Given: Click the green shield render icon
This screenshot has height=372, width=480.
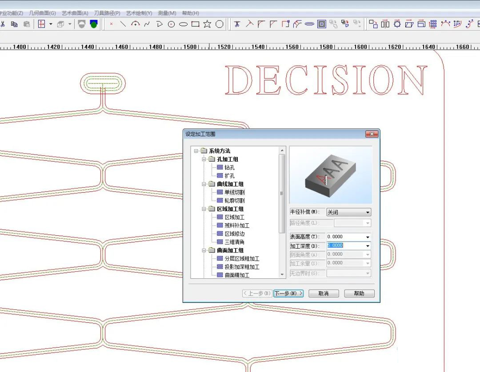Looking at the screenshot, I should tap(93, 24).
